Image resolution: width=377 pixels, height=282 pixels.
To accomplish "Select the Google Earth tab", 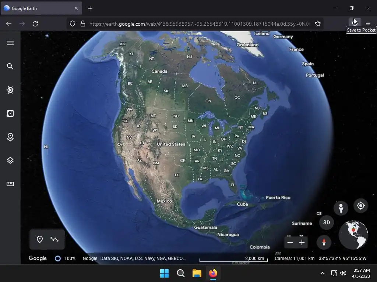I will coord(41,8).
